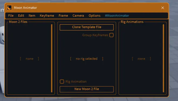Close the Moon Animator window
The width and height of the screenshot is (178, 101).
click(163, 8)
